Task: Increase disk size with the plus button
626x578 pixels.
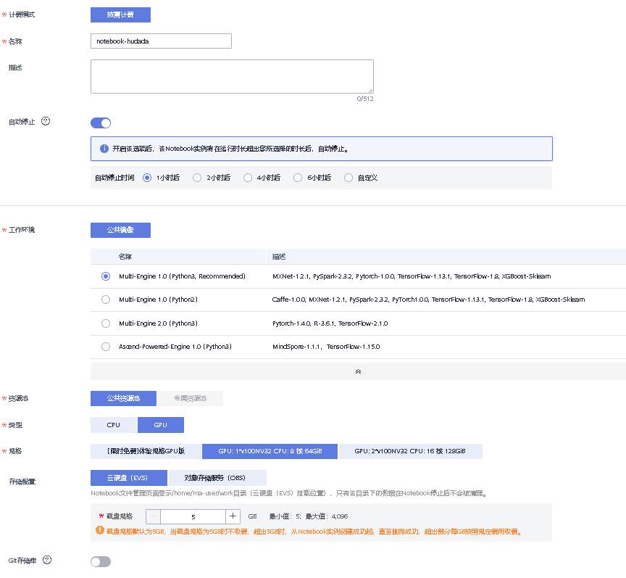Action: pyautogui.click(x=233, y=516)
